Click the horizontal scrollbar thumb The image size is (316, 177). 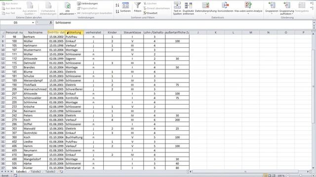[x=245, y=172]
